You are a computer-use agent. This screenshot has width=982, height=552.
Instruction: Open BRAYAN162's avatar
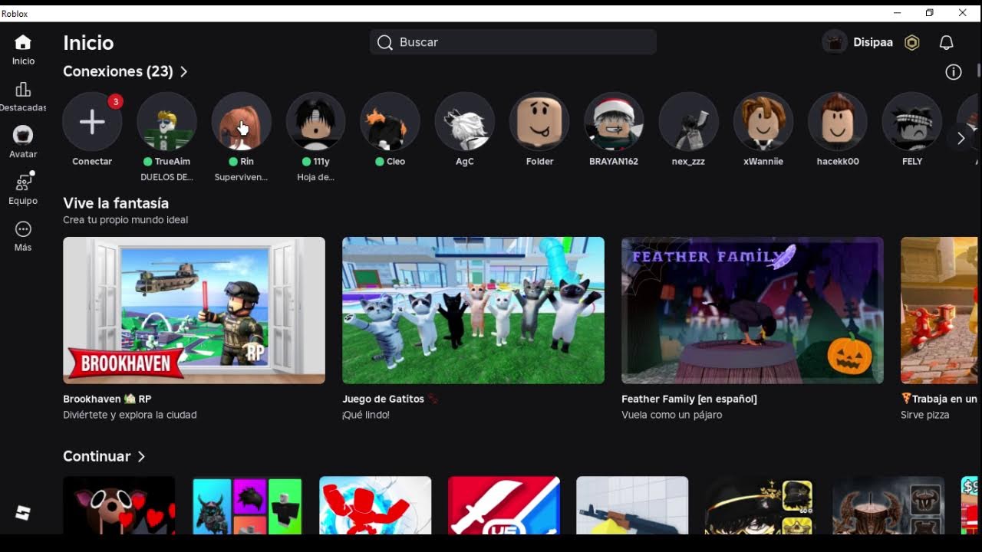tap(614, 122)
